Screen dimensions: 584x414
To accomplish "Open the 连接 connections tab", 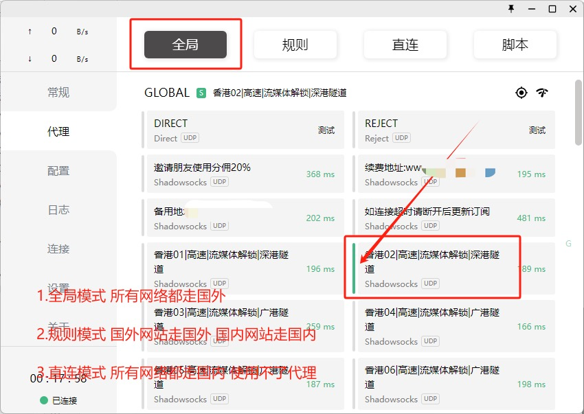I will pos(58,249).
